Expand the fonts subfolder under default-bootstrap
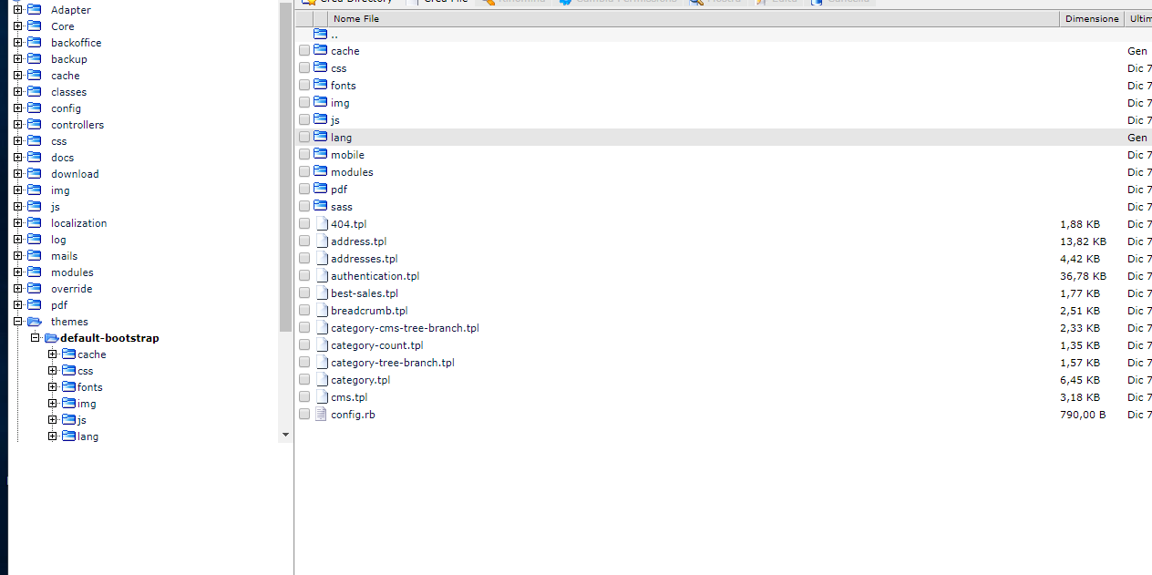Screen dimensions: 1152x575 pyautogui.click(x=53, y=386)
